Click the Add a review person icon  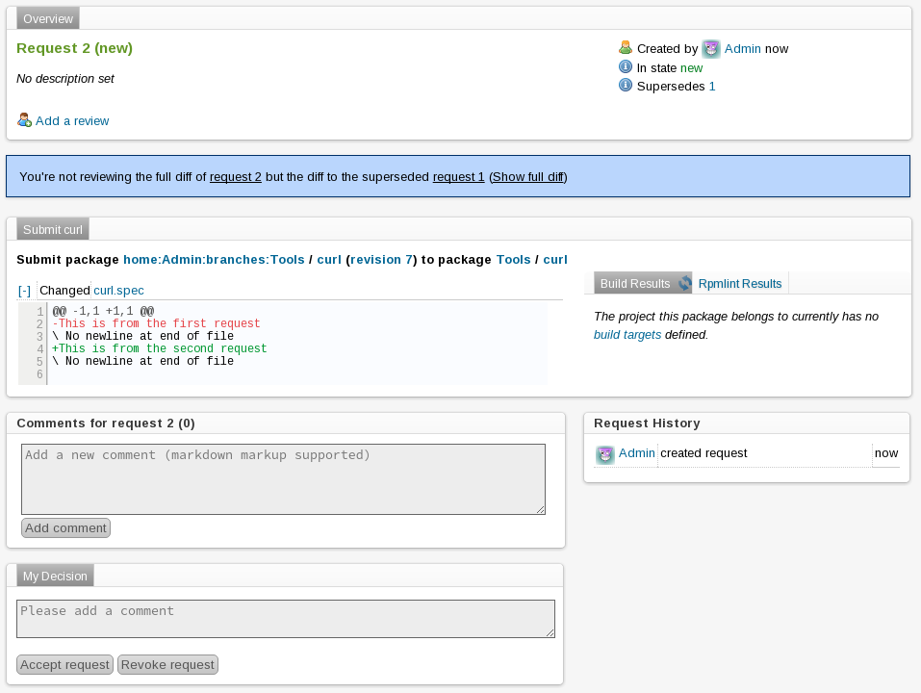click(24, 120)
